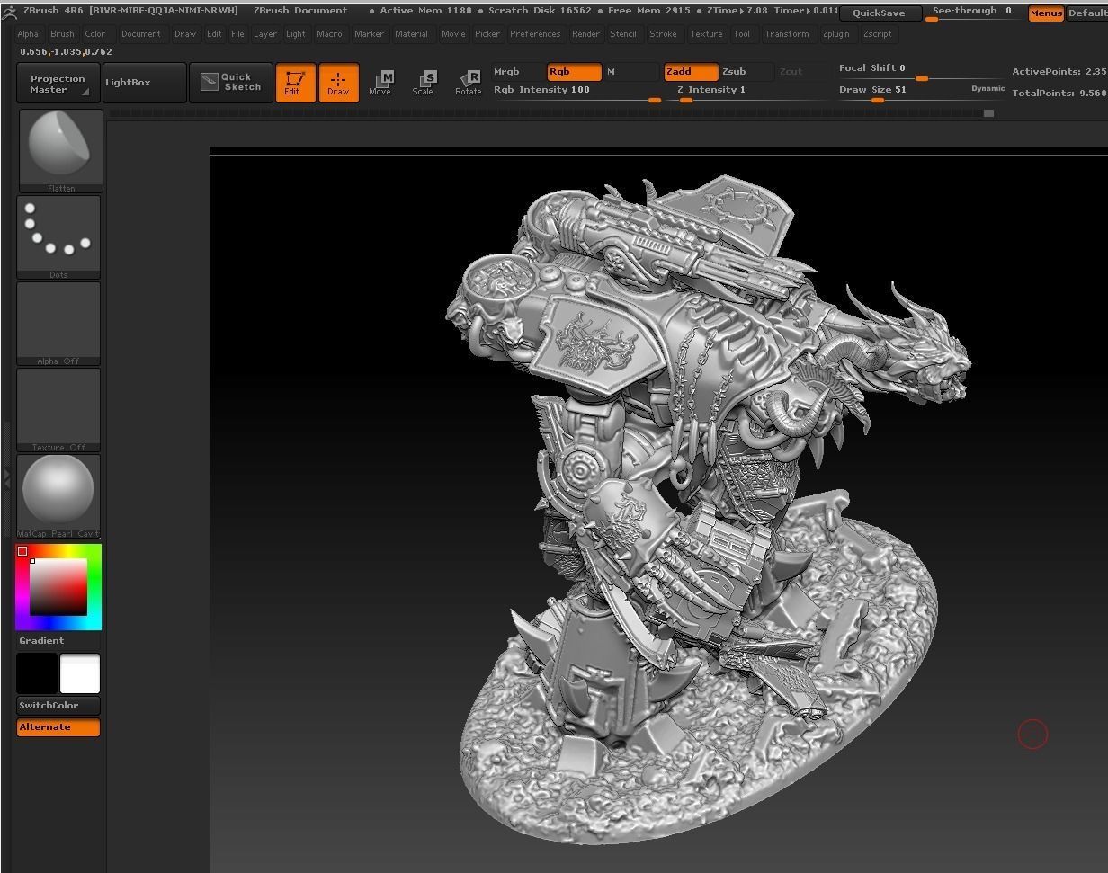Select the black secondary color swatch
The width and height of the screenshot is (1108, 873).
[37, 673]
